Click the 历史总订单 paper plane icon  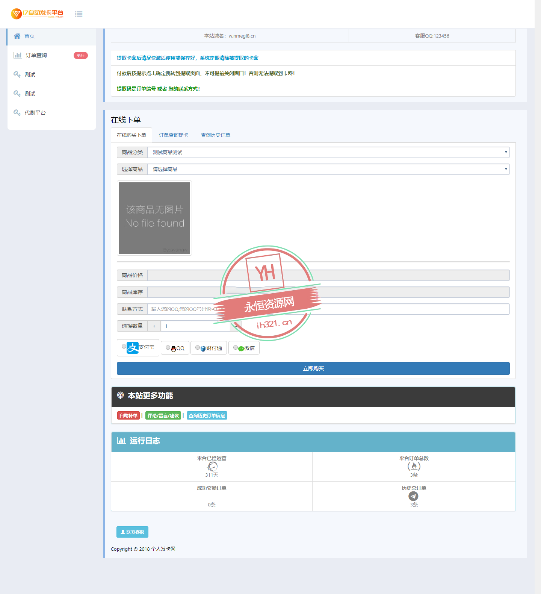(x=413, y=496)
